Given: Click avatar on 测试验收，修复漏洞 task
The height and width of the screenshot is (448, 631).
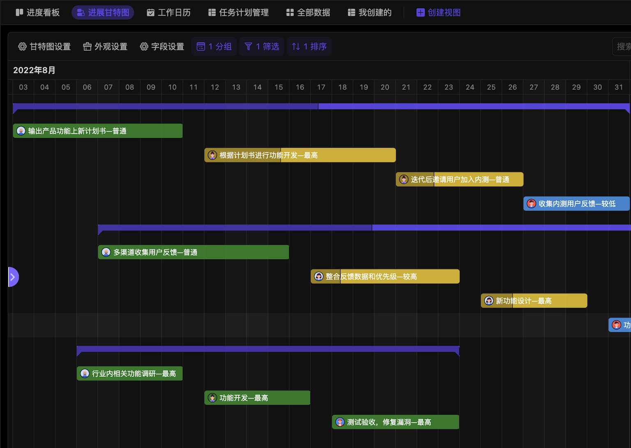Looking at the screenshot, I should (x=340, y=422).
